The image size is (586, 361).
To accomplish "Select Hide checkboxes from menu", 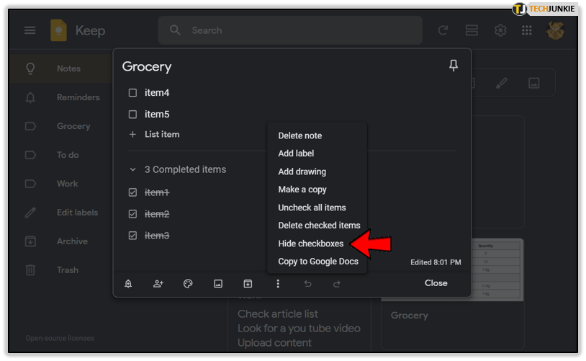I will click(311, 244).
